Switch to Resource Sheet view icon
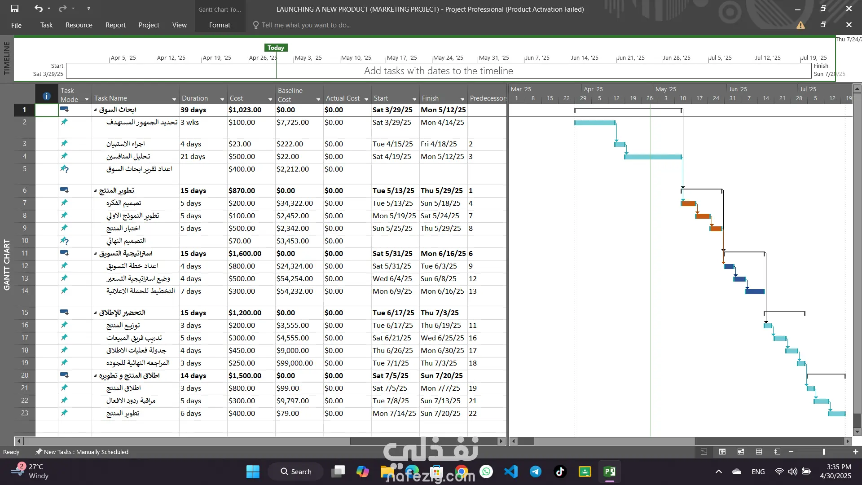The height and width of the screenshot is (485, 862). click(759, 452)
